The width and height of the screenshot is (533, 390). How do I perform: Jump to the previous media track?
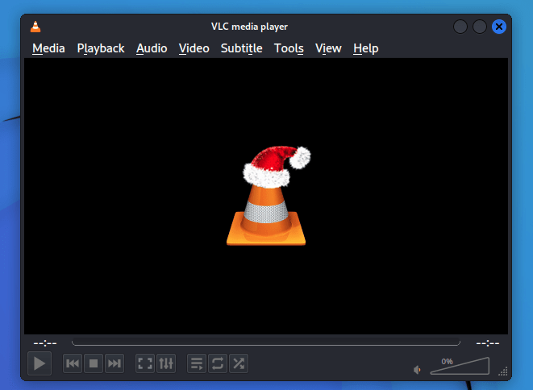coord(73,363)
